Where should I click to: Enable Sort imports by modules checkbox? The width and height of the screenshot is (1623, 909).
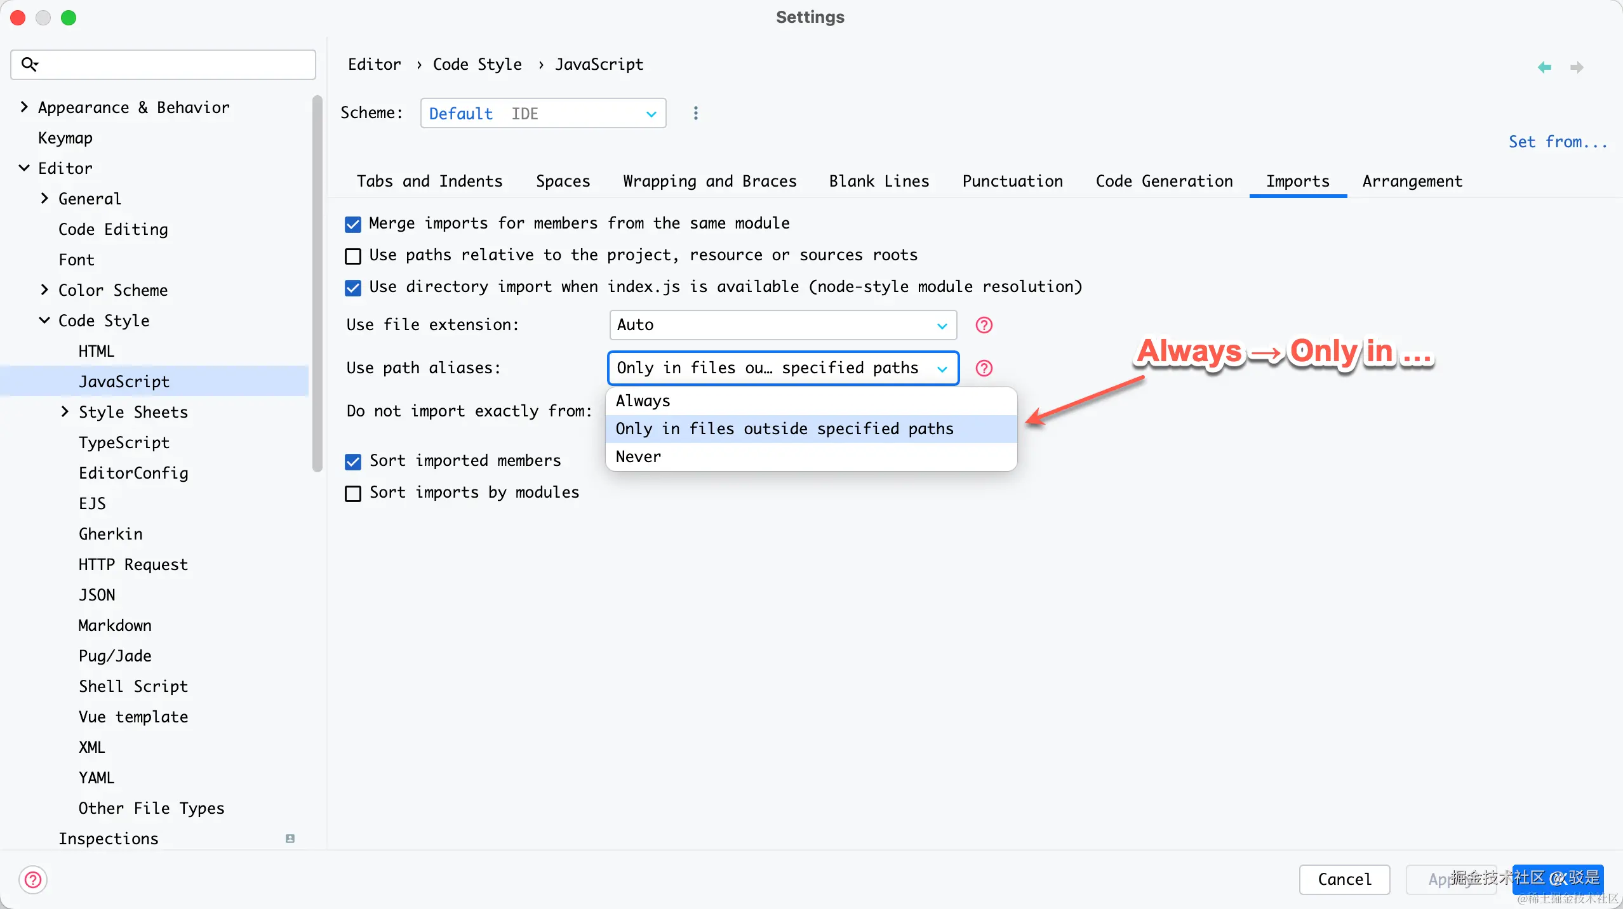(353, 493)
